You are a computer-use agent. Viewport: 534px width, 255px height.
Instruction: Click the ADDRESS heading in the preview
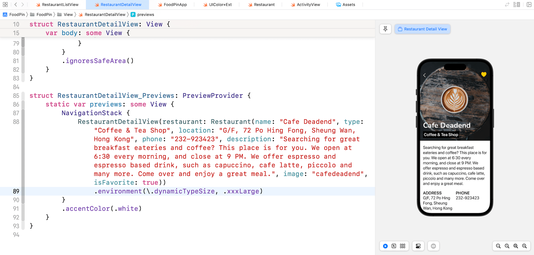click(x=432, y=193)
